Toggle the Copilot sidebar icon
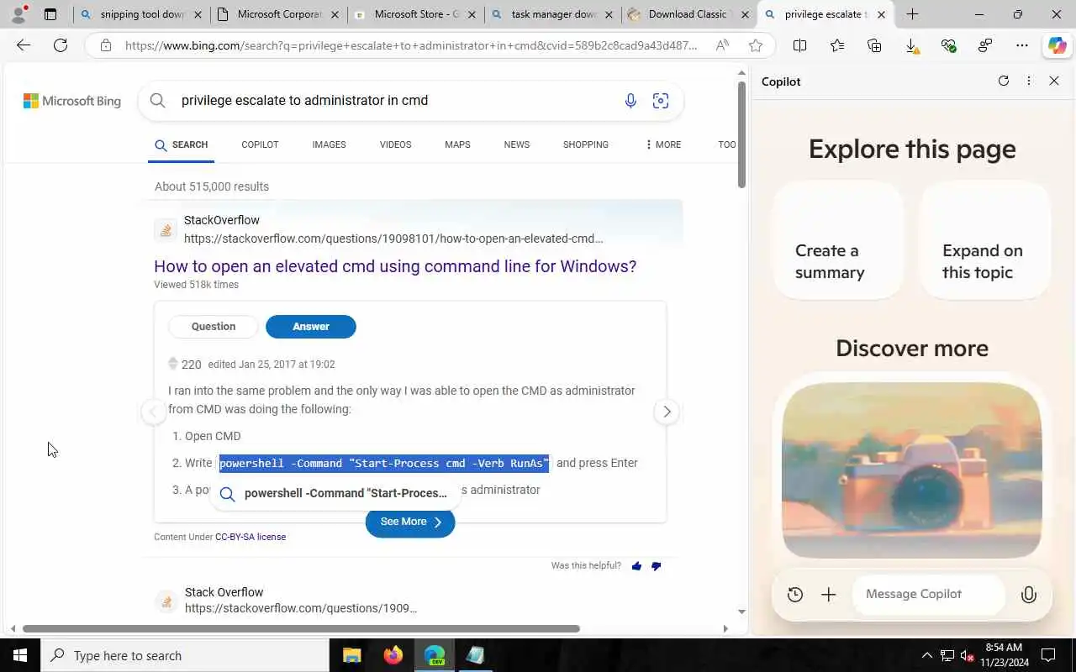 point(1057,45)
